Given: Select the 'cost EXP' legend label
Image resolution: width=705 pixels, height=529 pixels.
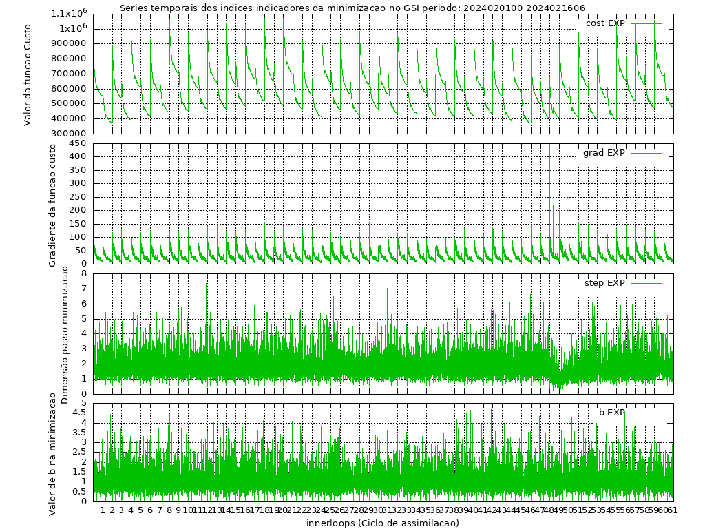Looking at the screenshot, I should tap(605, 23).
